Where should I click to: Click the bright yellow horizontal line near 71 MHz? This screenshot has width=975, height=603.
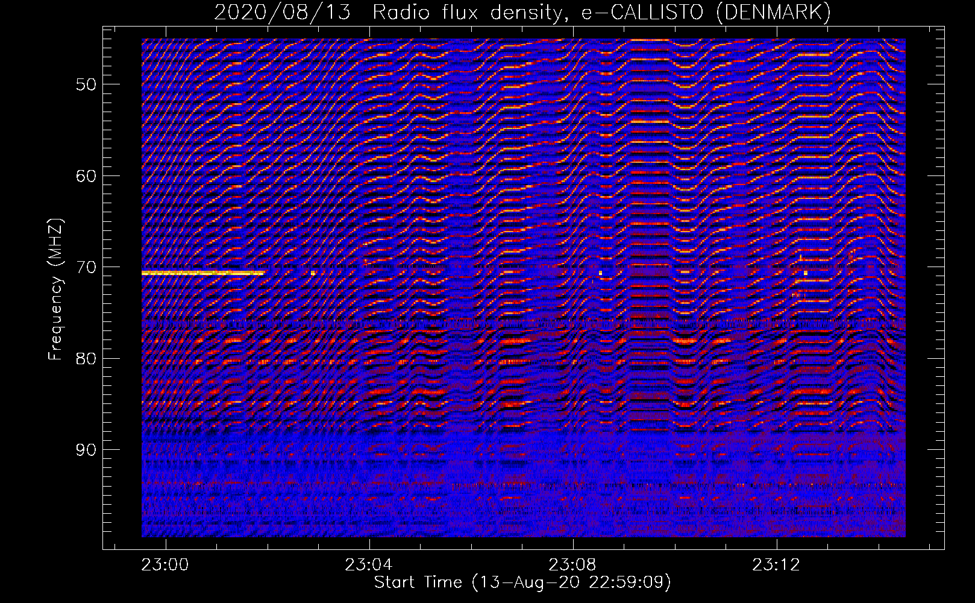202,273
